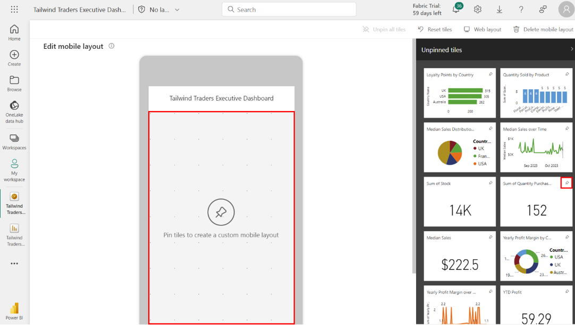Collapse the Unpinned tiles pane
This screenshot has width=575, height=325.
[571, 49]
